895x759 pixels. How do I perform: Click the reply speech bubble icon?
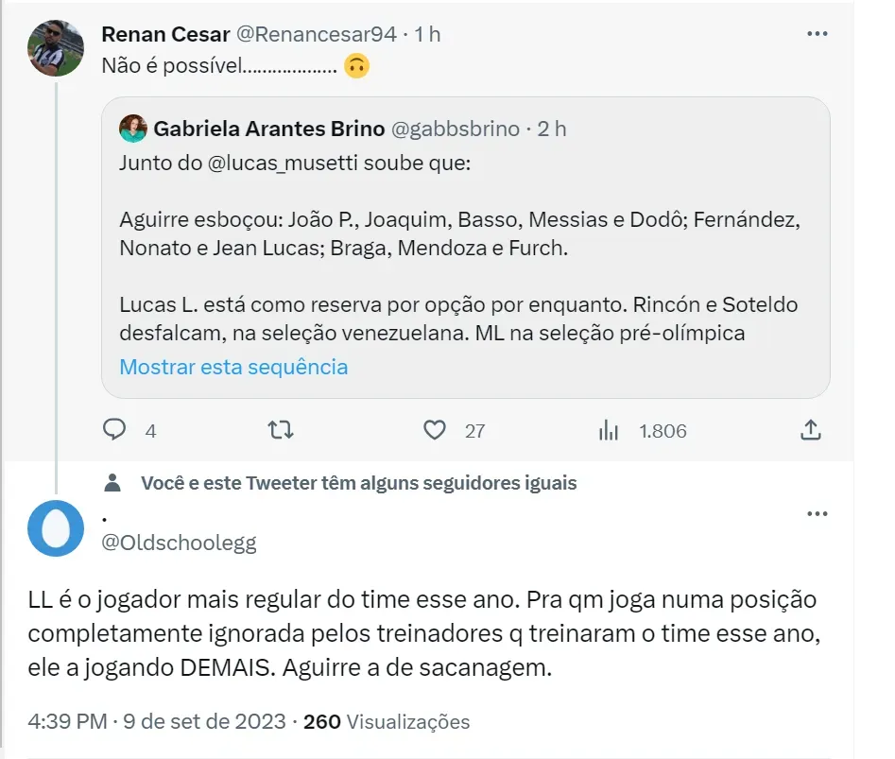[114, 430]
